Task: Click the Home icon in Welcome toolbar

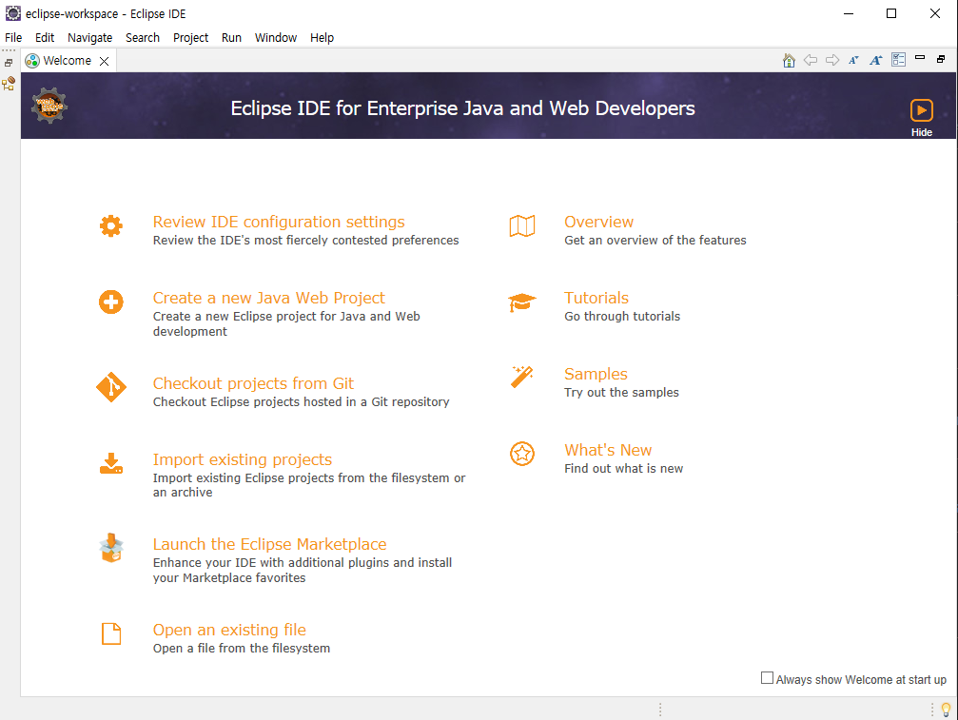Action: coord(789,61)
